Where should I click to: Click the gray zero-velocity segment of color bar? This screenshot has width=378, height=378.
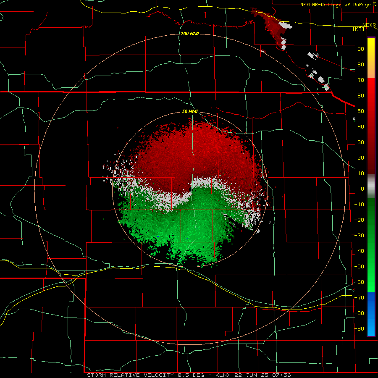point(371,186)
